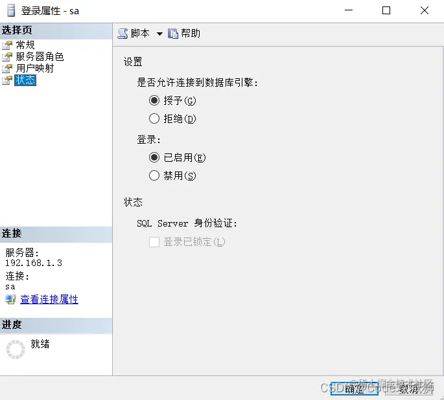Toggle the 登录已锁定(L) checkbox
444x400 pixels.
154,242
